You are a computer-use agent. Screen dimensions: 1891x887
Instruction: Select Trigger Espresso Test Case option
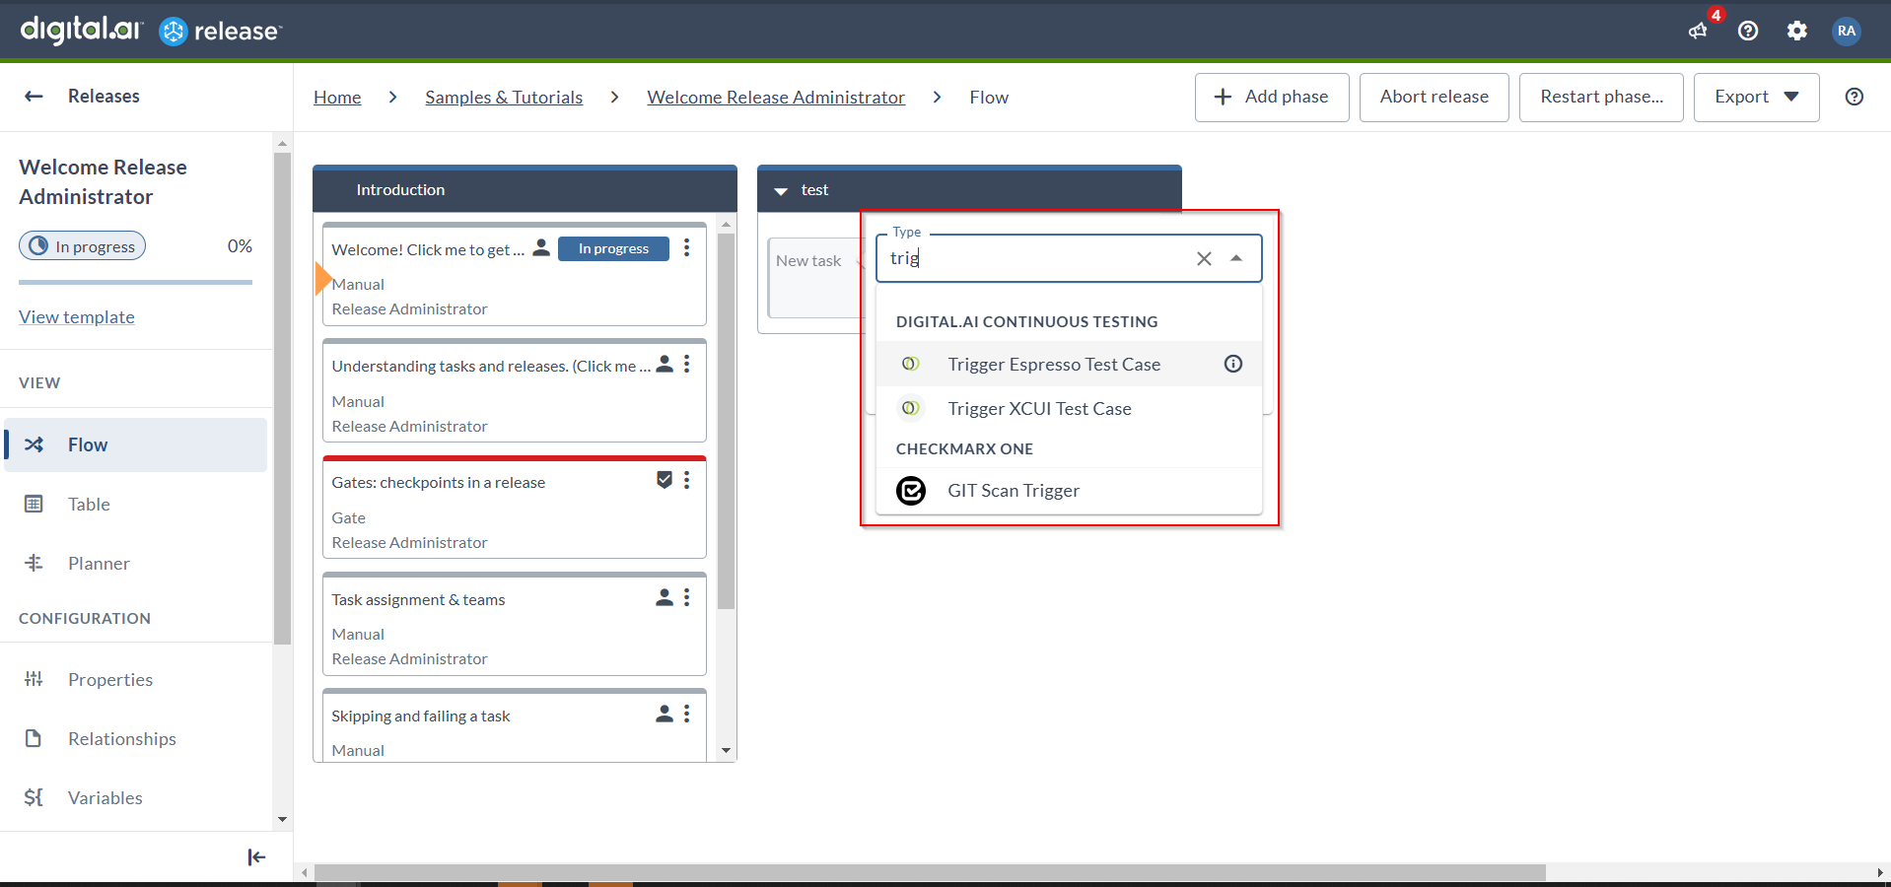click(1069, 364)
